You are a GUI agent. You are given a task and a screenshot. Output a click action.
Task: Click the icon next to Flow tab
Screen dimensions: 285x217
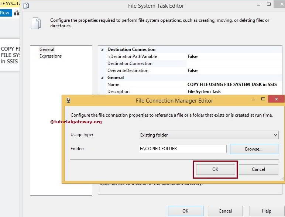[17, 13]
